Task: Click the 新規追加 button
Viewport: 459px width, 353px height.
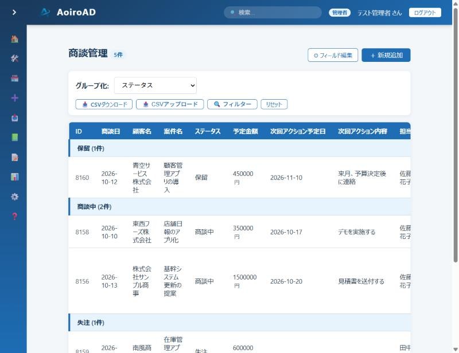Action: pos(386,55)
